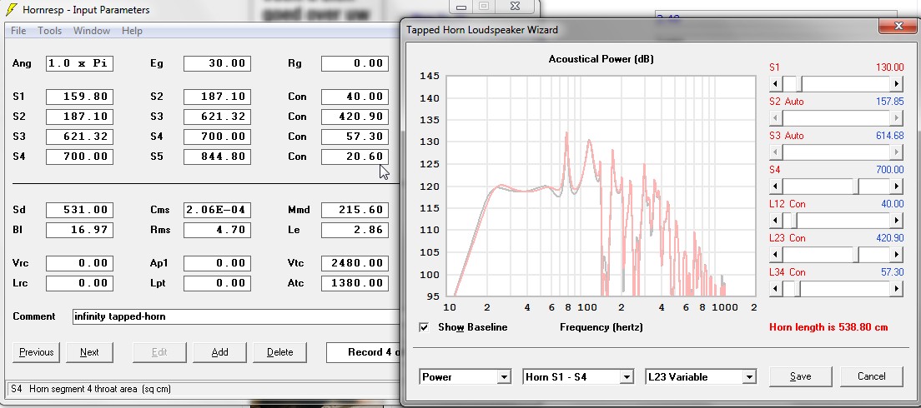The width and height of the screenshot is (921, 408).
Task: Toggle the Show Baseline checkbox
Action: 424,327
